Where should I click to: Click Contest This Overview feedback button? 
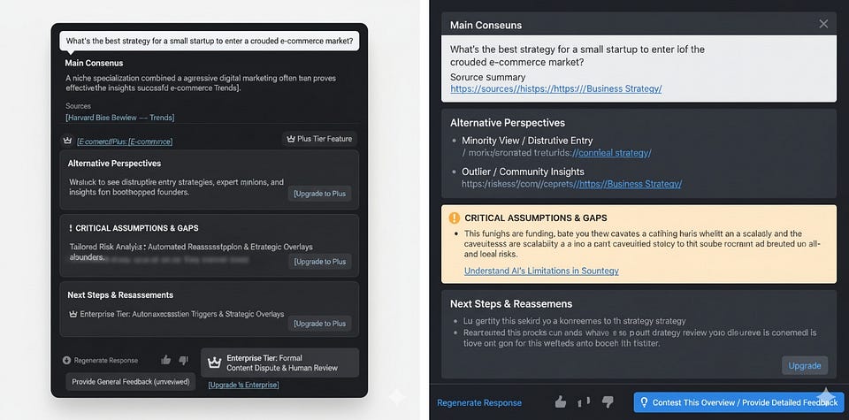(738, 402)
